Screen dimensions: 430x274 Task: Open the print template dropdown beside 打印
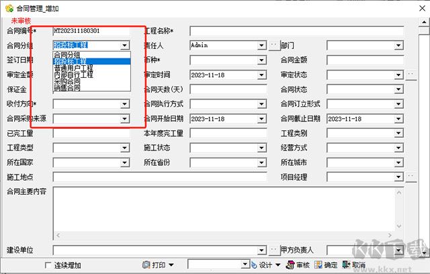coord(245,265)
